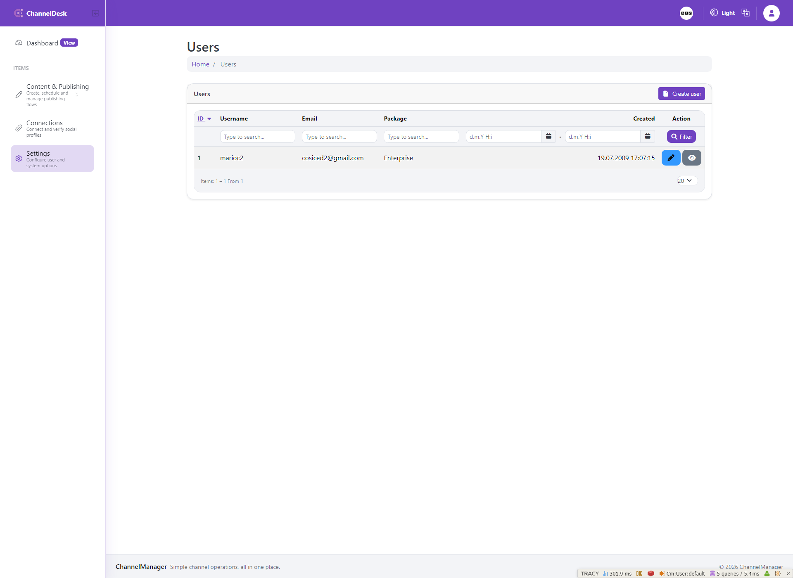Toggle the Light theme switch
This screenshot has height=578, width=793.
pos(722,13)
